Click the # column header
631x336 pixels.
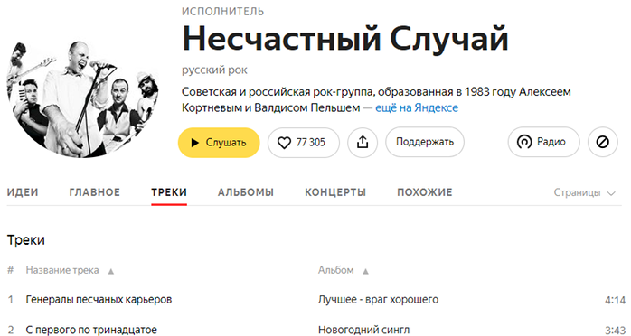coord(11,270)
